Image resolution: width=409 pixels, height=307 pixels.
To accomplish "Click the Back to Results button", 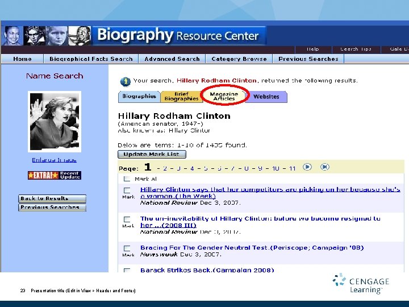I will coord(52,198).
